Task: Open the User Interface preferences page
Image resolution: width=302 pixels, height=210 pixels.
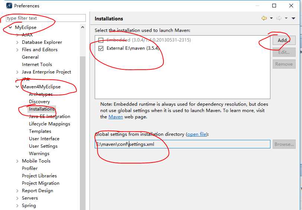Action: tap(44, 139)
